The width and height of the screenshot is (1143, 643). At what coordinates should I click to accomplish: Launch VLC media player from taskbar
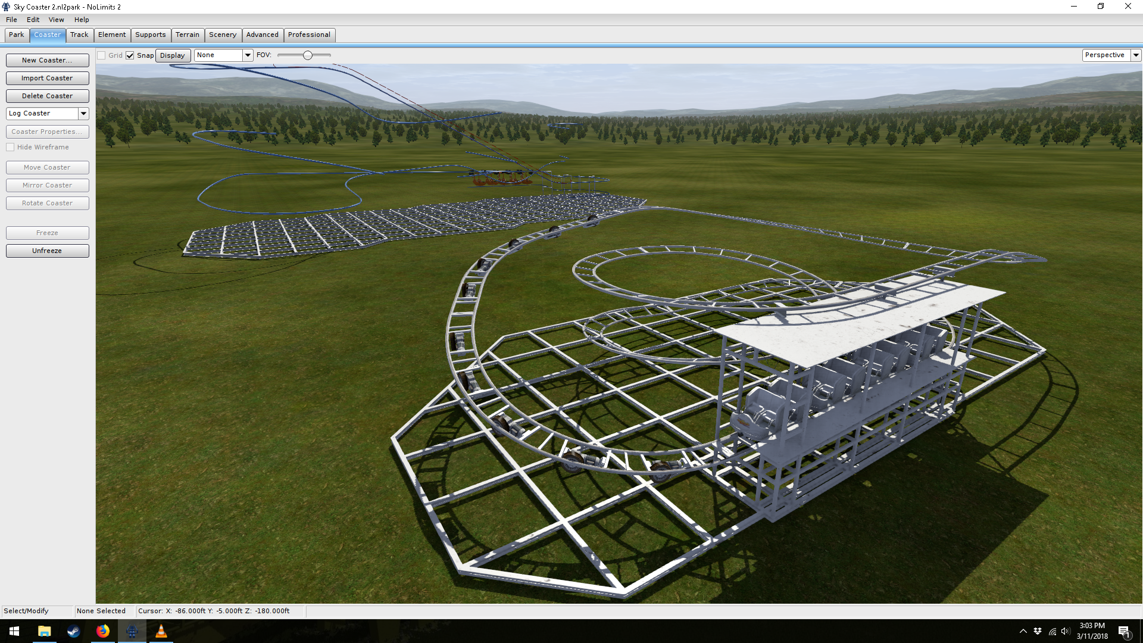(161, 631)
